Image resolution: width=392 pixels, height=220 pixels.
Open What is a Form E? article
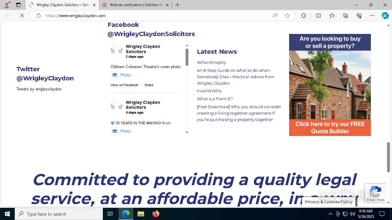(x=215, y=99)
